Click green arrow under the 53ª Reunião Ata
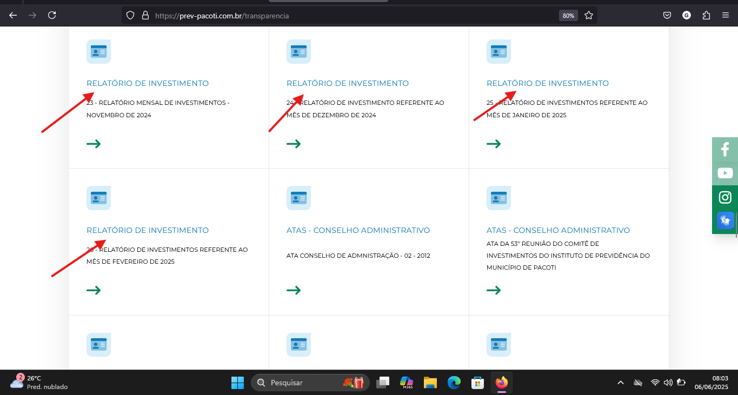Image resolution: width=738 pixels, height=395 pixels. [494, 290]
